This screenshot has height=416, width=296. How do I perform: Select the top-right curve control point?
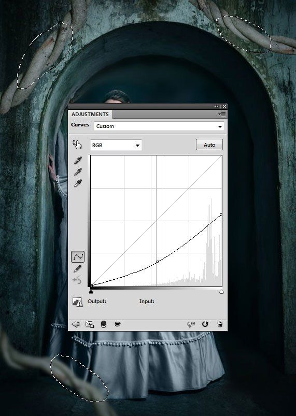tap(221, 214)
